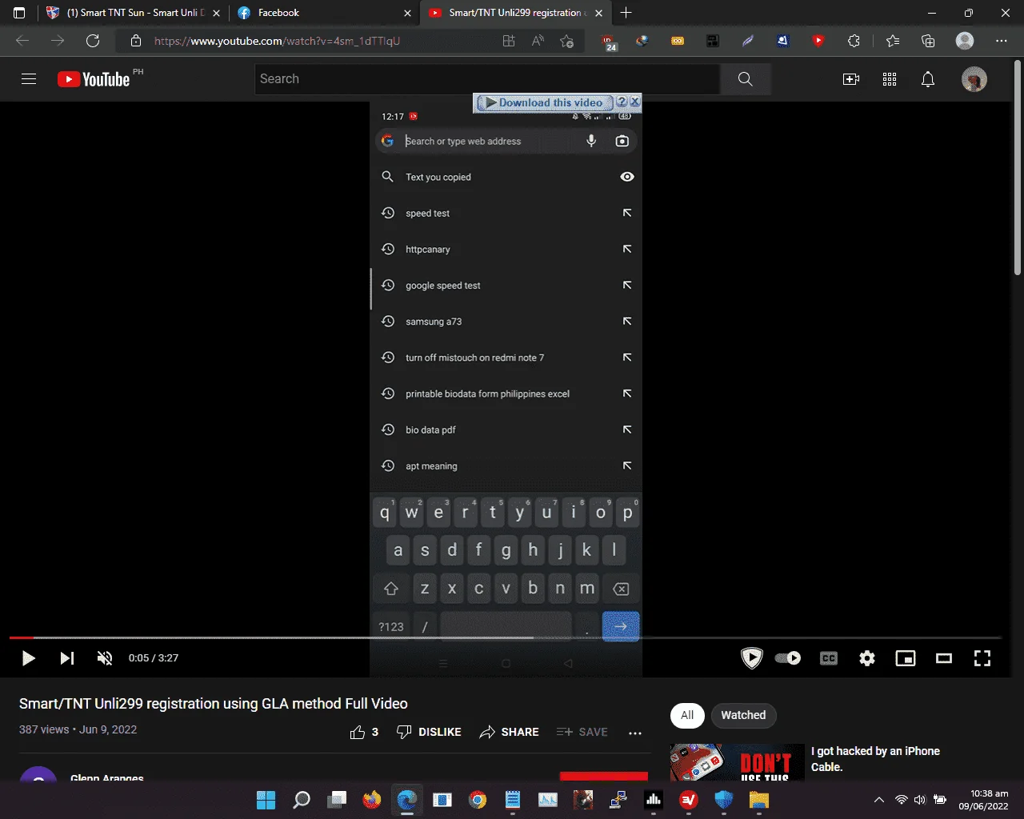Skip to the next video

coord(67,658)
